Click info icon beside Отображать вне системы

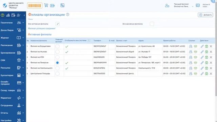coord(89,41)
